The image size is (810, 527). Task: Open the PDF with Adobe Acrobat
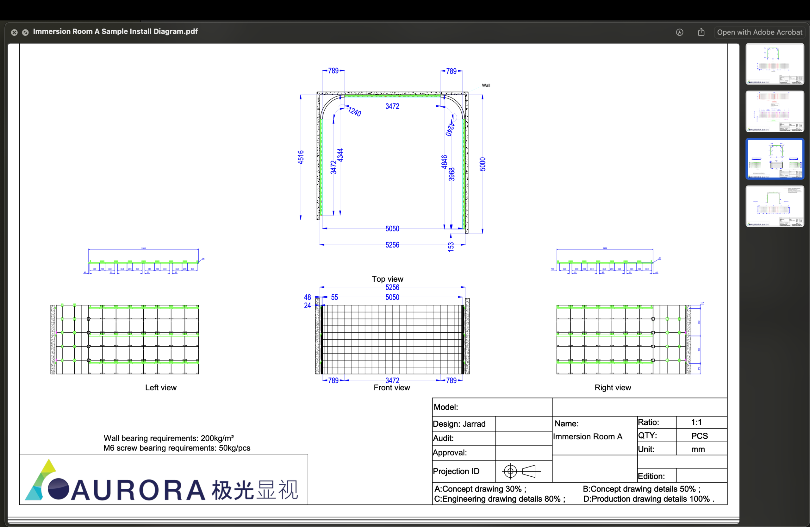click(760, 32)
